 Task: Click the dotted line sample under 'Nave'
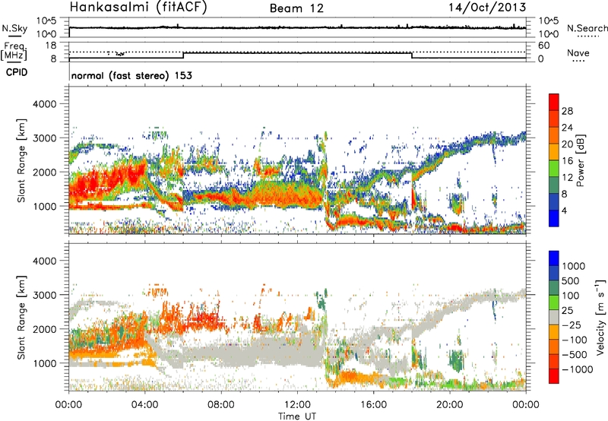coord(578,61)
